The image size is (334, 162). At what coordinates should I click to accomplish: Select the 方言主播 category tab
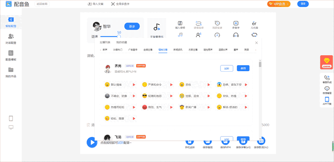point(193,50)
